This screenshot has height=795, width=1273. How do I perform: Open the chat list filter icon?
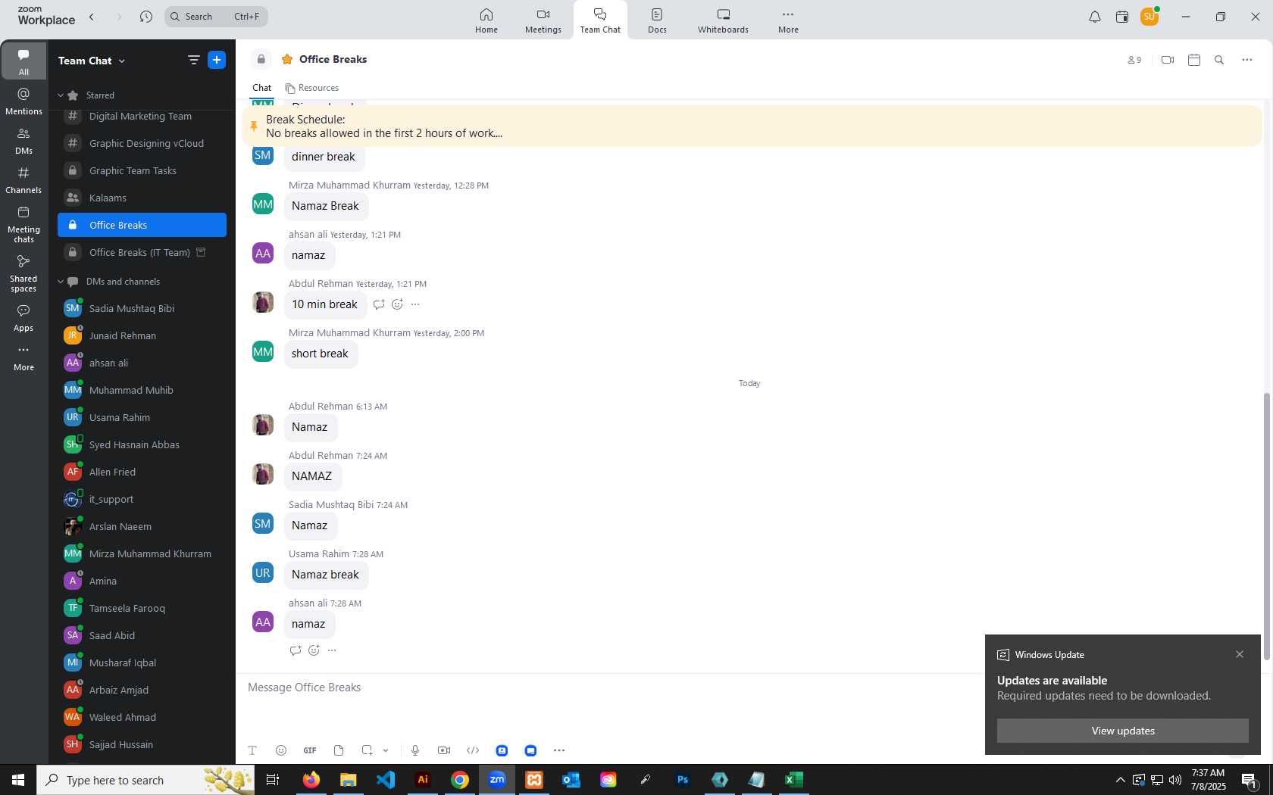193,60
